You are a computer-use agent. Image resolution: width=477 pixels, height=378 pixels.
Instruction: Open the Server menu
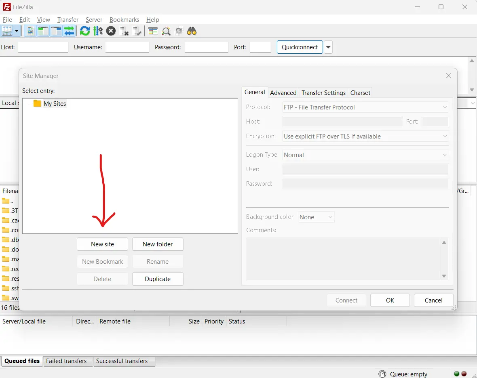pyautogui.click(x=94, y=20)
